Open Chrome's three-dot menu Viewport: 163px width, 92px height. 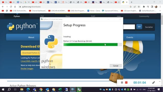coord(160,7)
